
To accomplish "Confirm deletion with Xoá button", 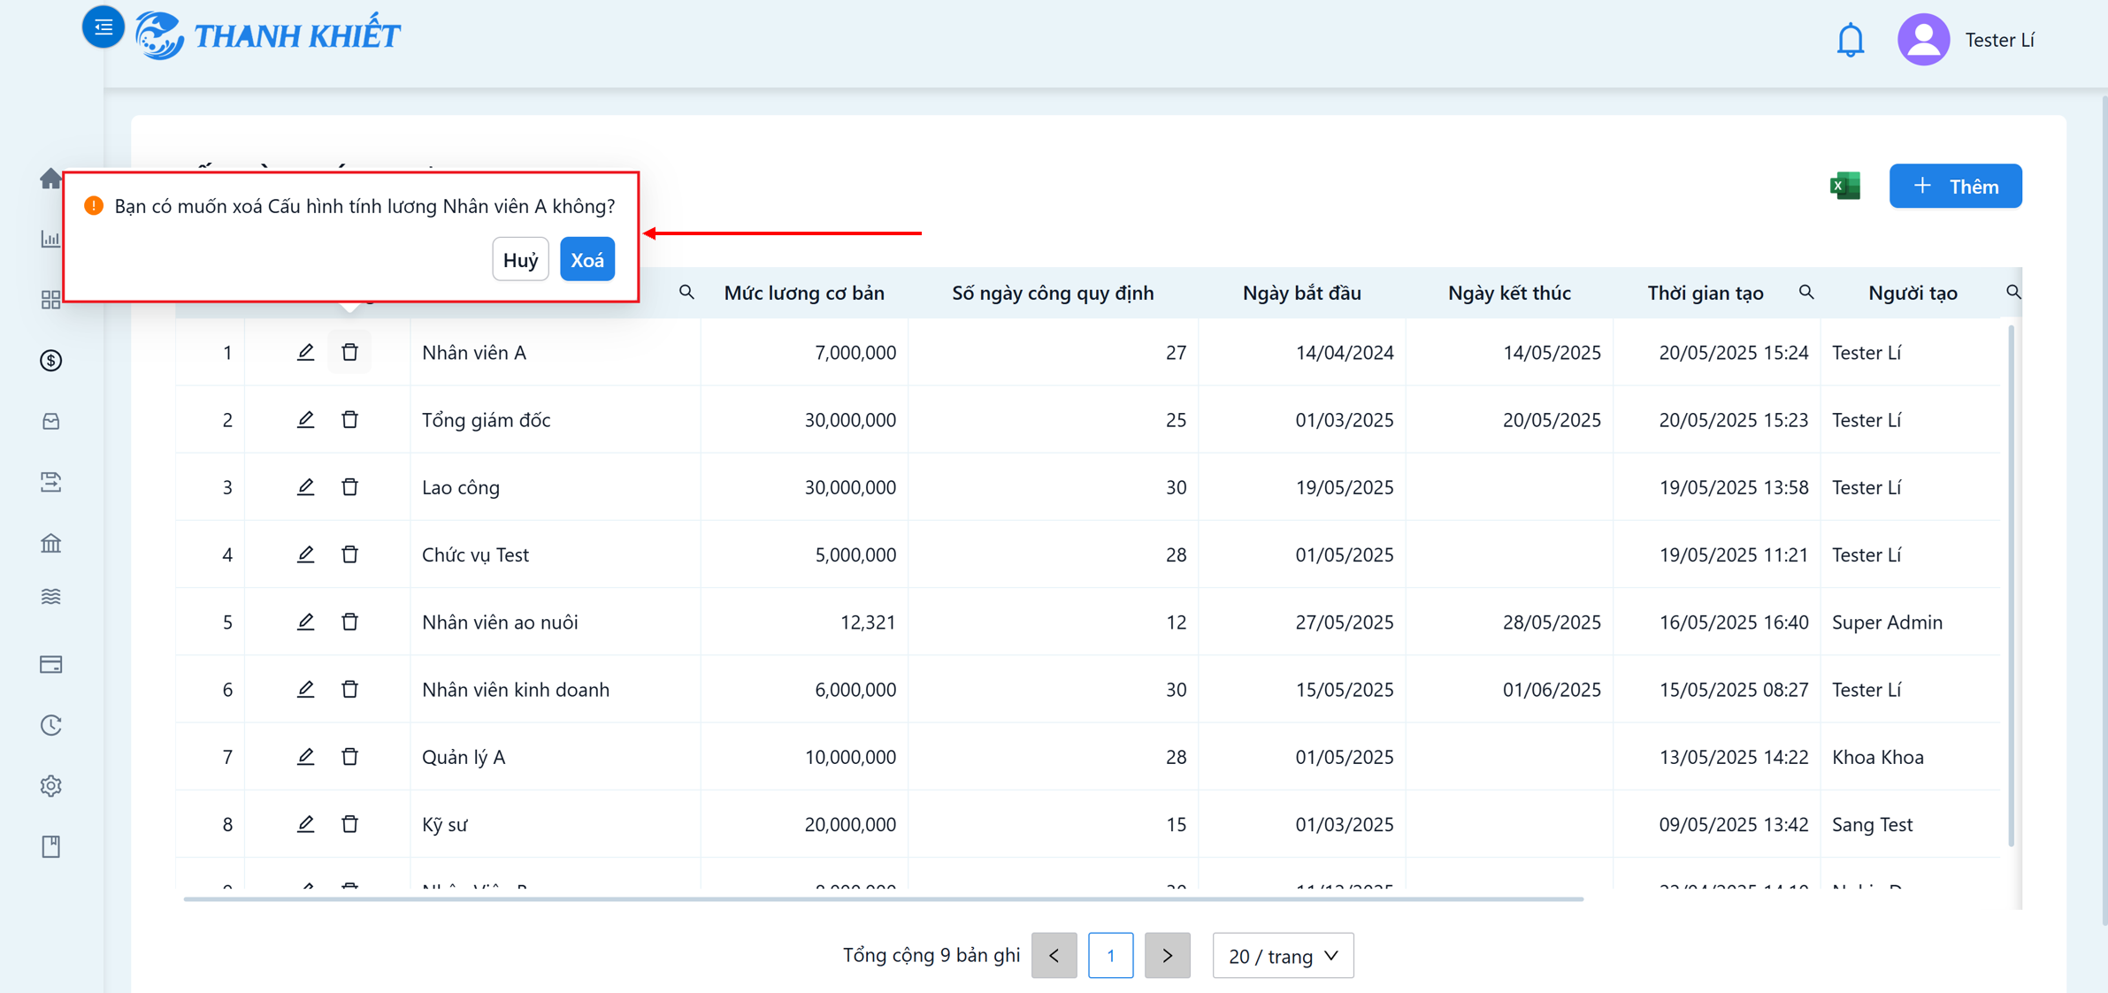I will point(587,259).
